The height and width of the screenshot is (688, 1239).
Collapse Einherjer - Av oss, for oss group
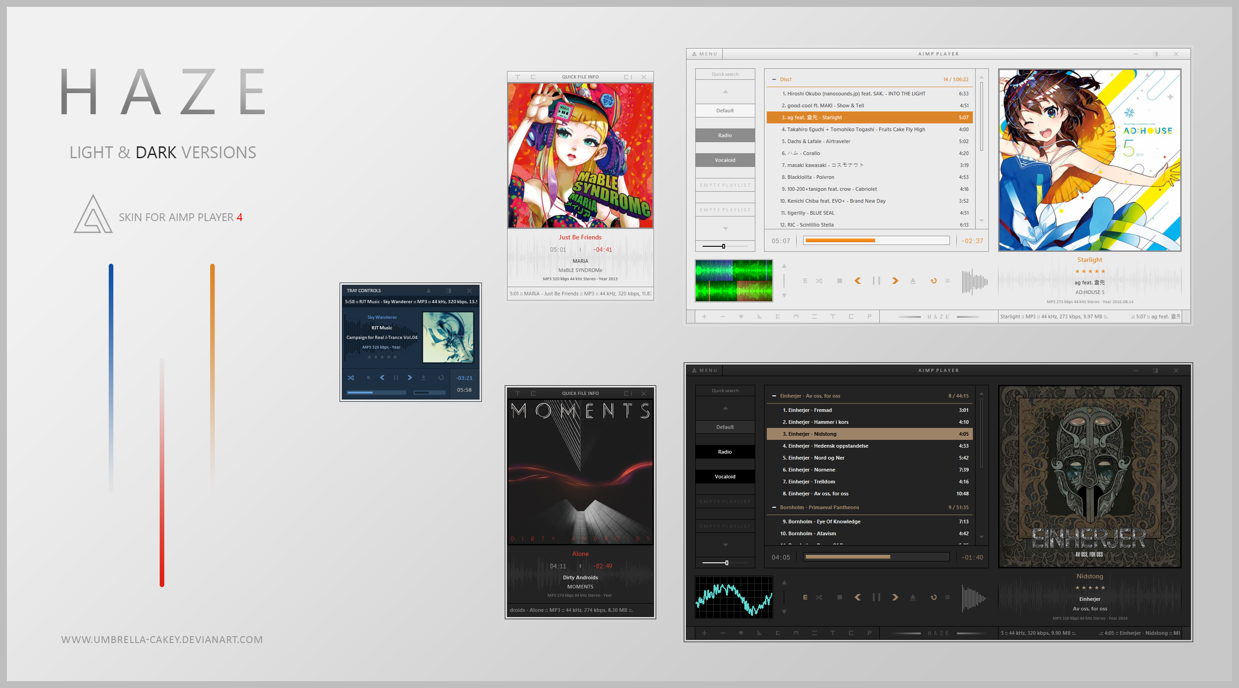pos(774,396)
